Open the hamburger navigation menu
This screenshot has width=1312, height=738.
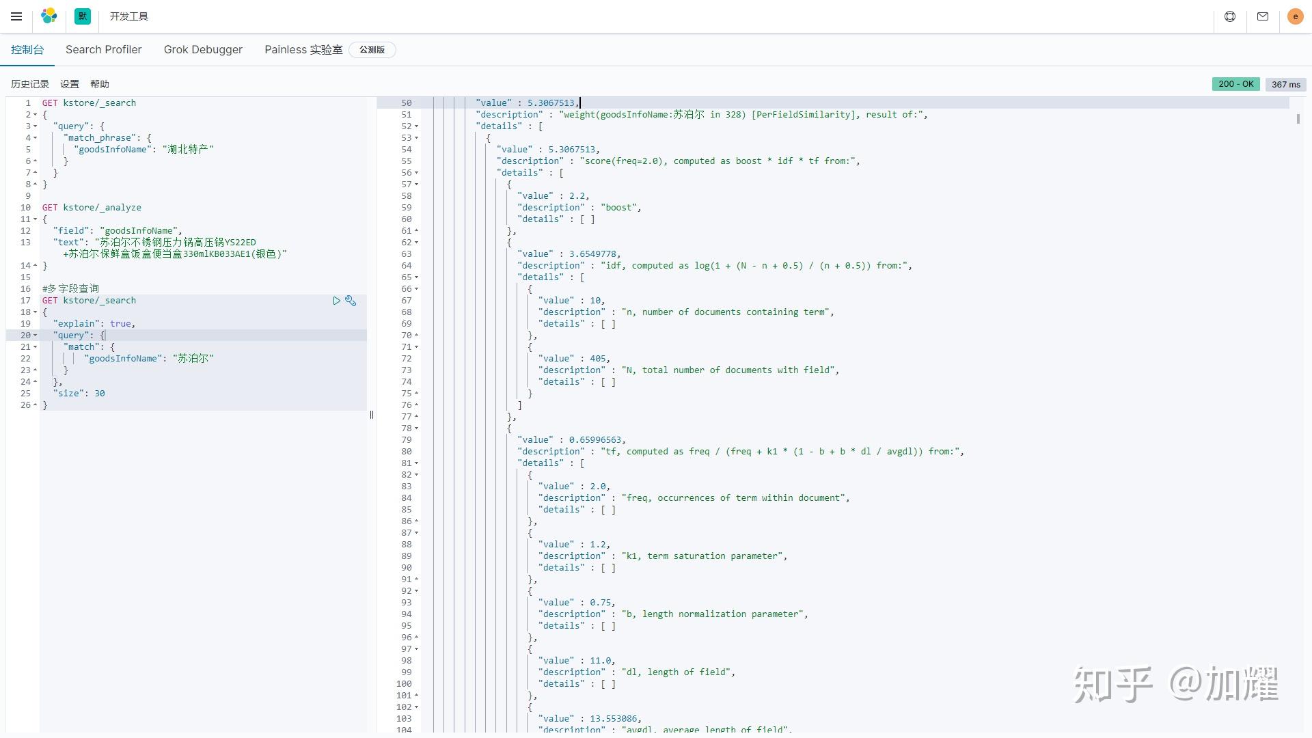click(x=16, y=16)
